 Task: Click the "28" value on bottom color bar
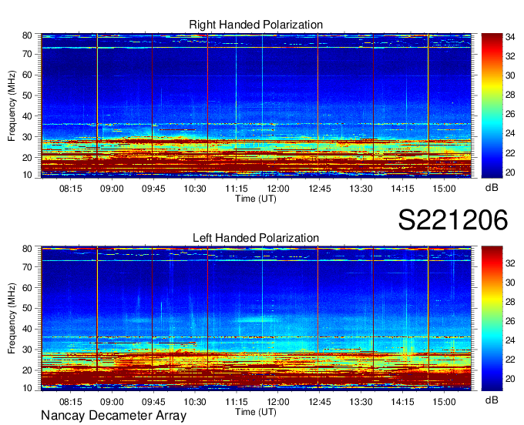pyautogui.click(x=510, y=302)
